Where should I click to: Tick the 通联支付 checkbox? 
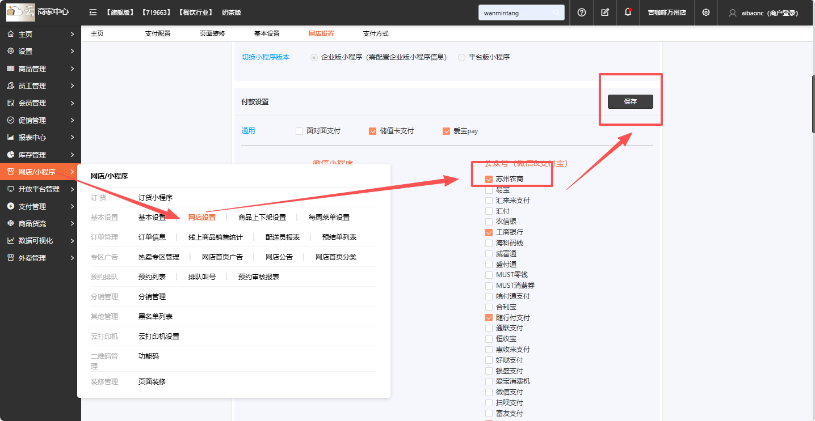489,328
